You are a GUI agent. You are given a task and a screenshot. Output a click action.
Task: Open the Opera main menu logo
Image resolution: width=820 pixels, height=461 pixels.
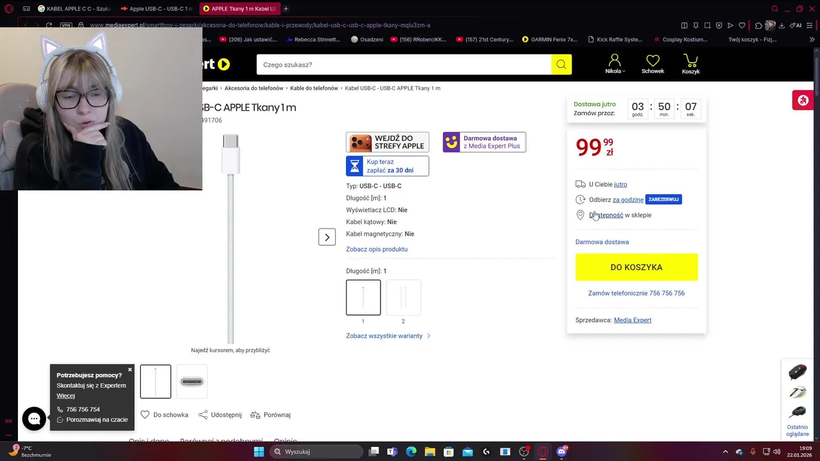pyautogui.click(x=8, y=9)
